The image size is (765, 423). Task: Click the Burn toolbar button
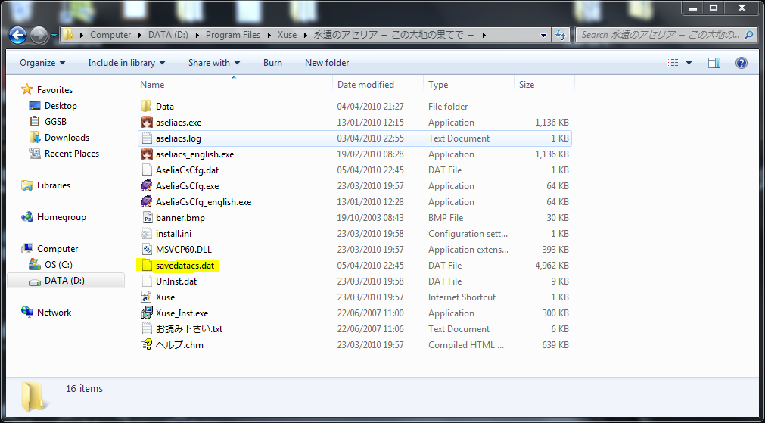coord(272,63)
